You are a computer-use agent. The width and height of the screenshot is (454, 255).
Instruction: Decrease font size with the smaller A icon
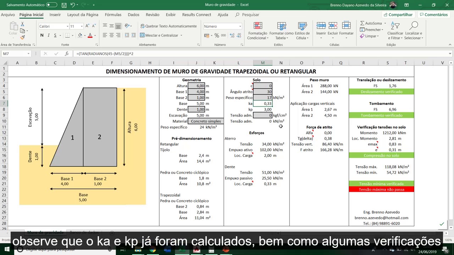pyautogui.click(x=94, y=26)
